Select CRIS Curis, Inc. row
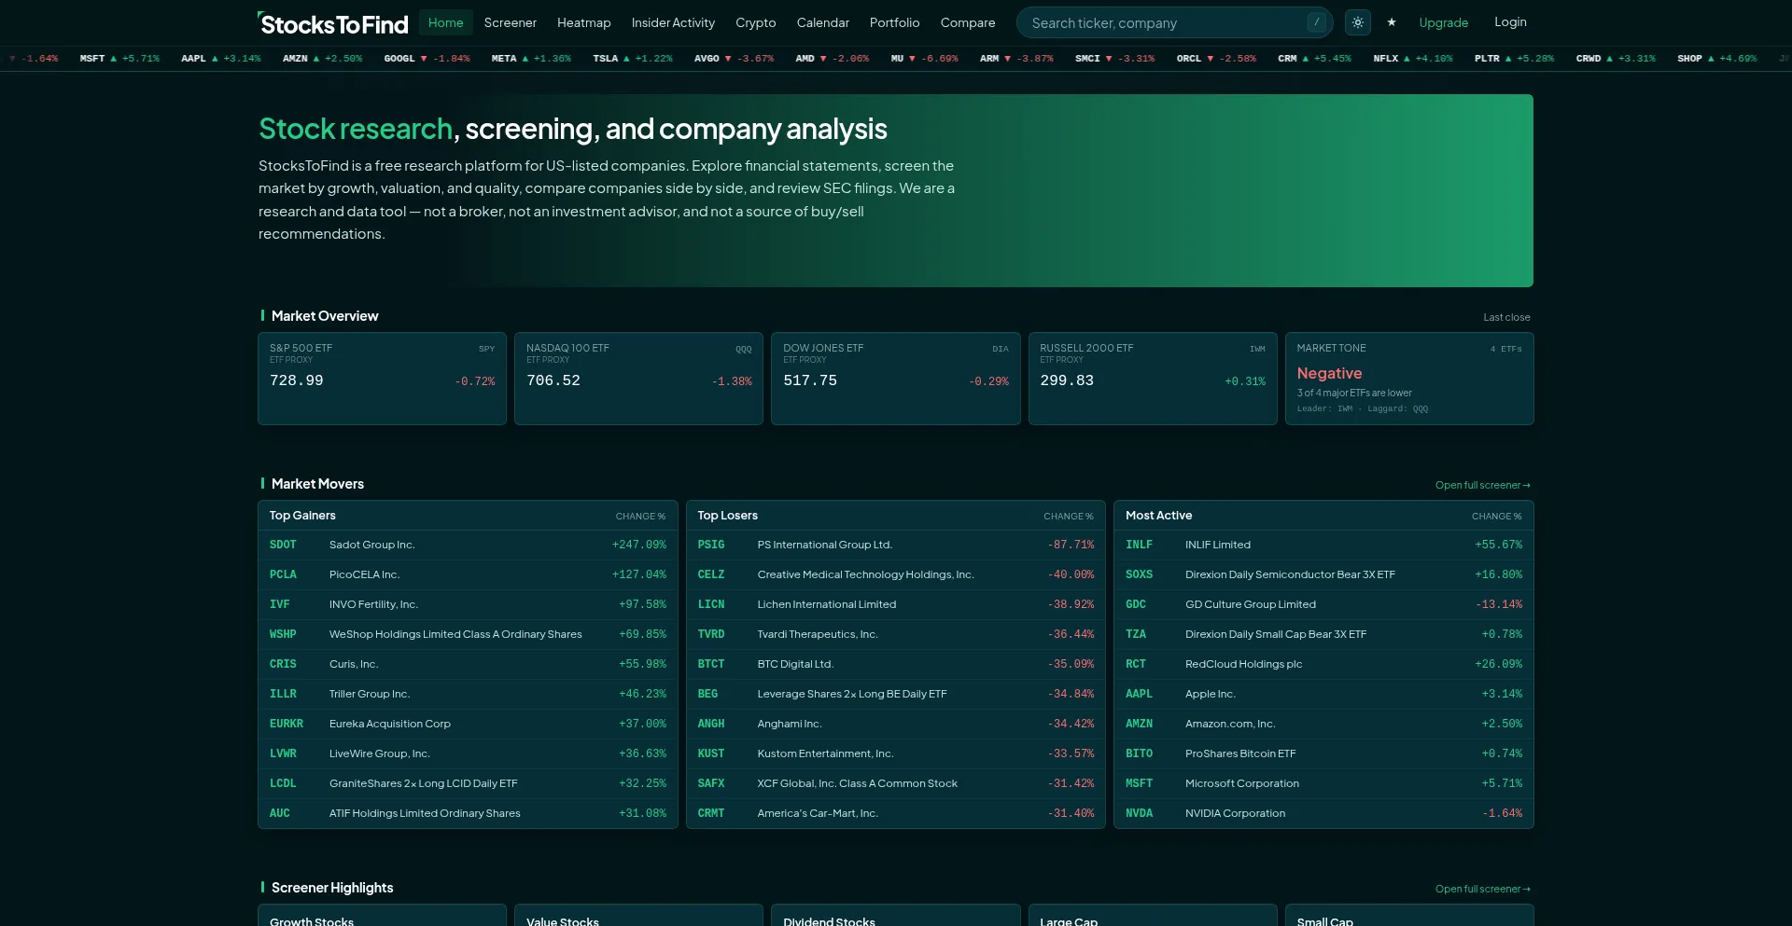 click(x=468, y=664)
